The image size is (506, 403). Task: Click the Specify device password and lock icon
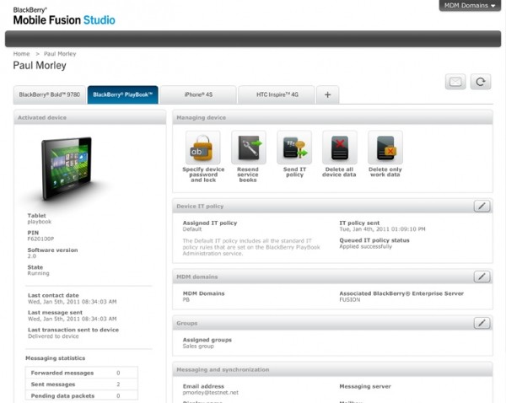click(x=202, y=148)
